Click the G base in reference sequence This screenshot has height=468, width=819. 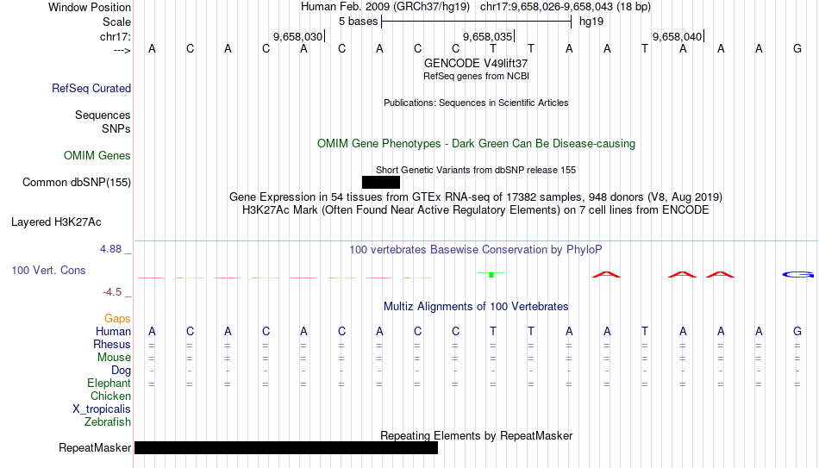pos(797,48)
